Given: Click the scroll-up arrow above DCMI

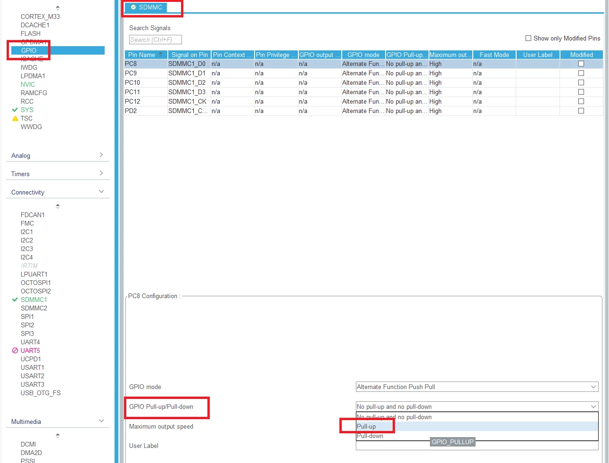Looking at the screenshot, I should pos(58,436).
